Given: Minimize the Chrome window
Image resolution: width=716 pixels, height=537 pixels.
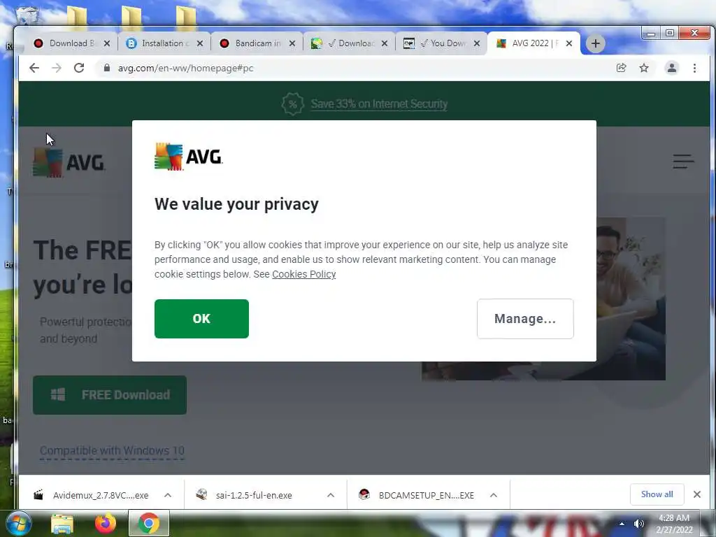Looking at the screenshot, I should pos(651,34).
